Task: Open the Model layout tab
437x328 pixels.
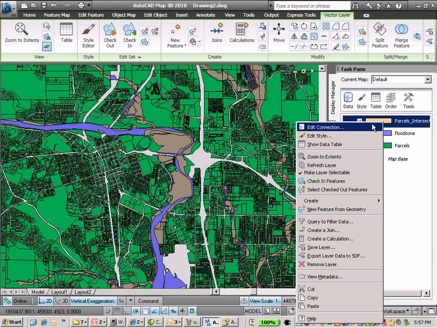Action: (38, 292)
